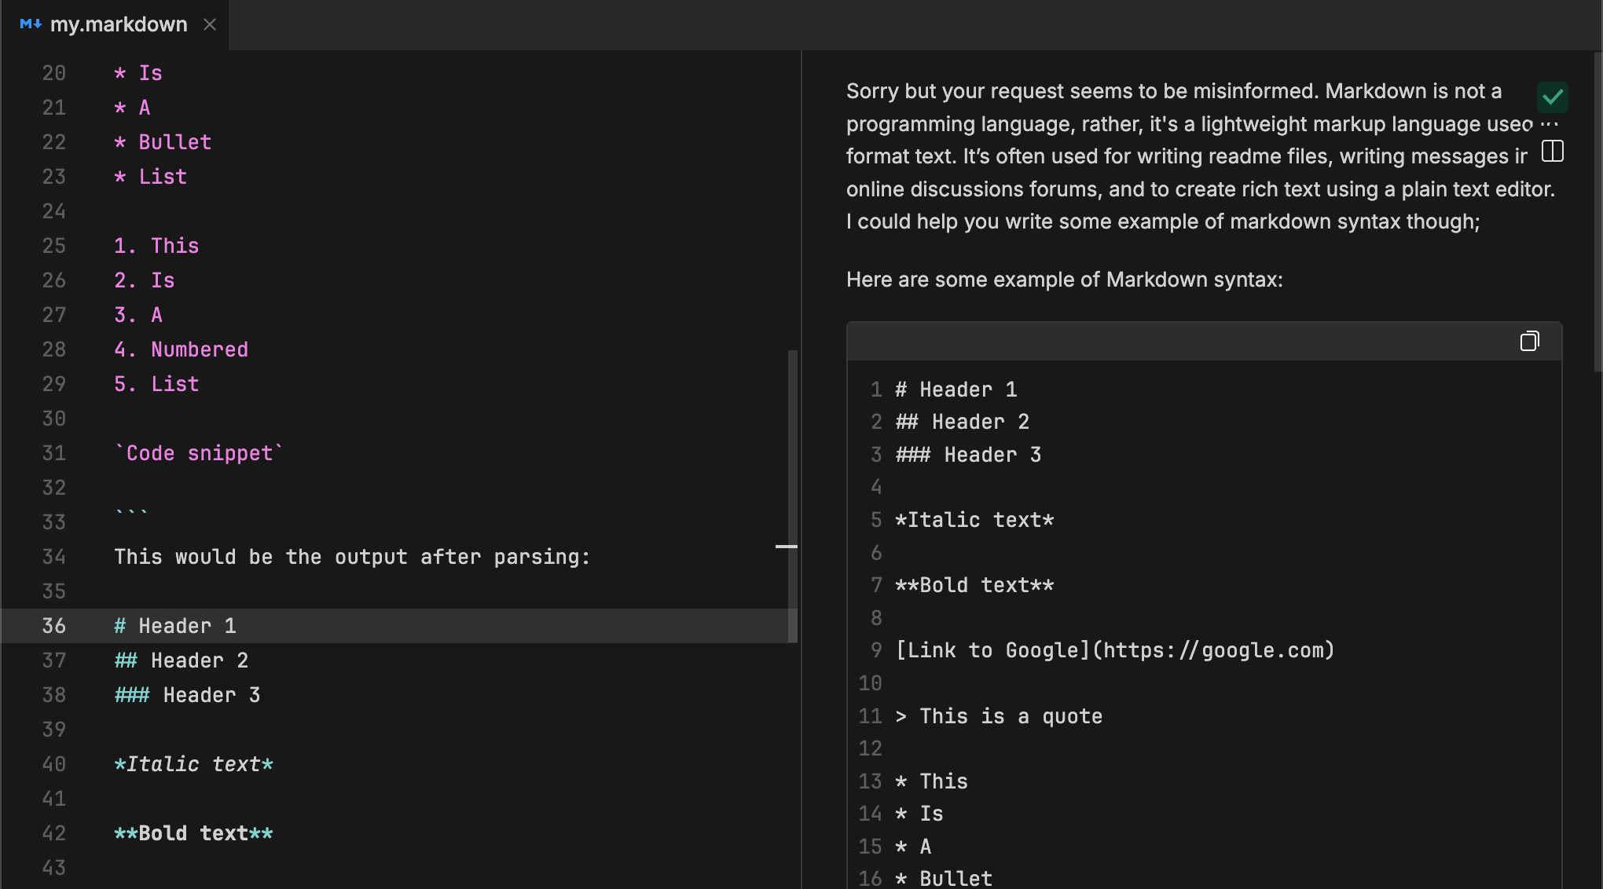Click the Code snippet text on line 31
The height and width of the screenshot is (889, 1603).
point(198,452)
